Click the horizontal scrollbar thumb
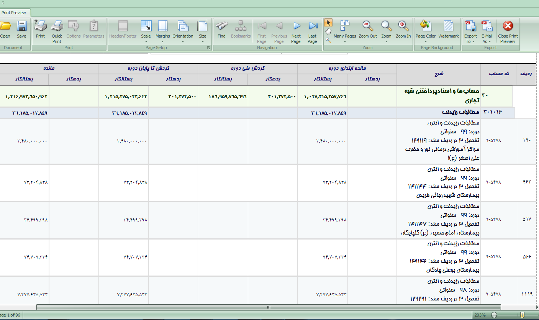 click(269, 307)
